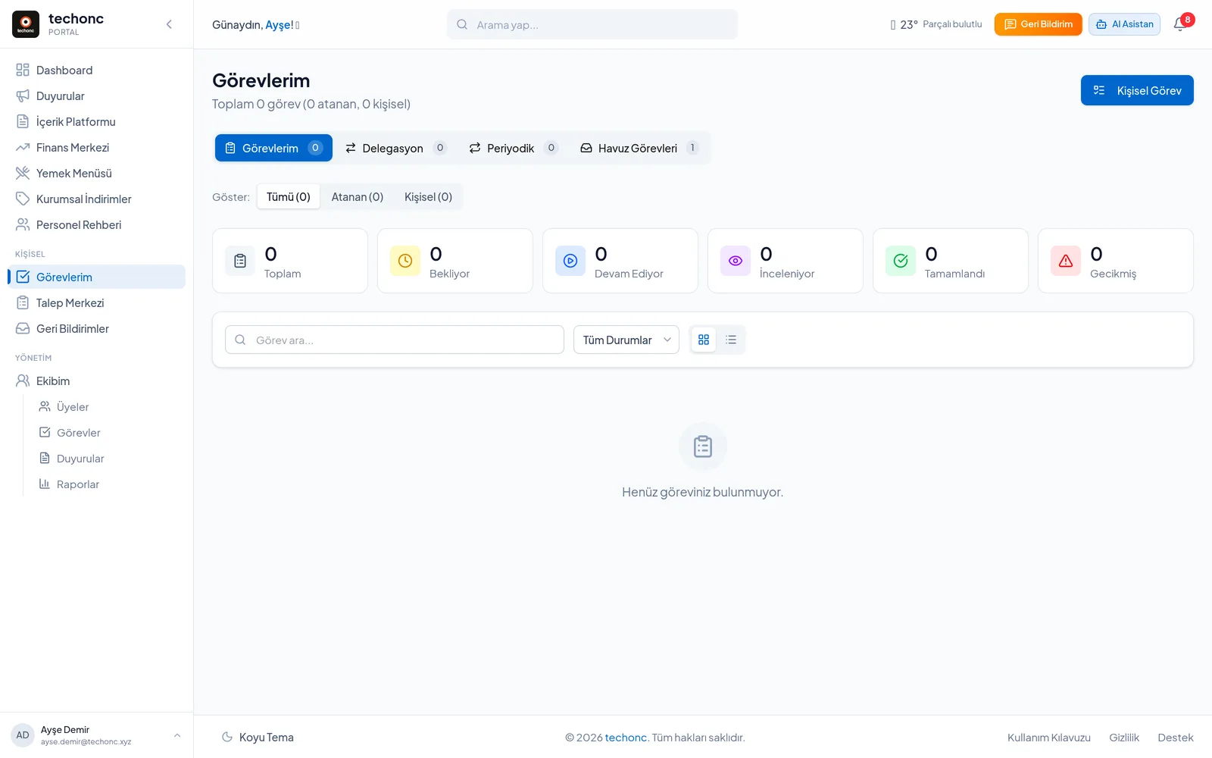Viewport: 1212px width, 758px height.
Task: Click the Gecikmiş warning stat icon
Action: click(x=1066, y=261)
